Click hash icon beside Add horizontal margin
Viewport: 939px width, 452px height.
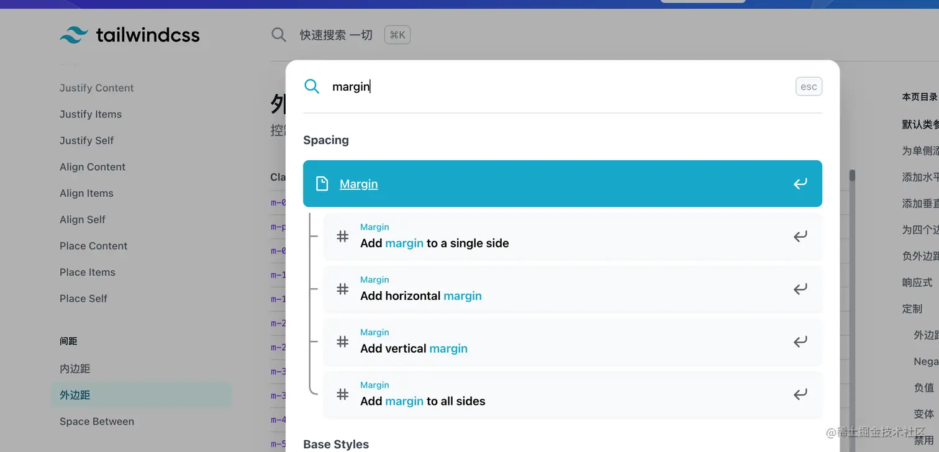[342, 289]
